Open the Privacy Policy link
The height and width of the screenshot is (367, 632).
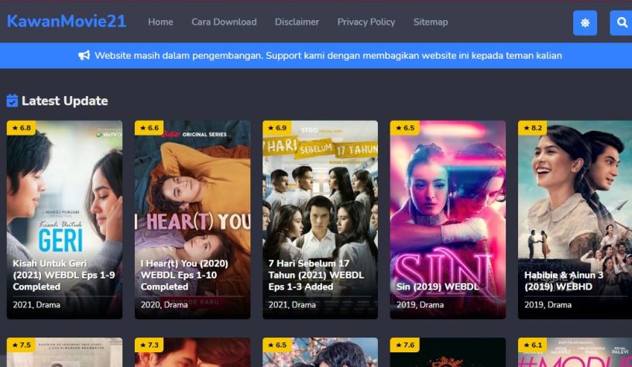tap(366, 22)
